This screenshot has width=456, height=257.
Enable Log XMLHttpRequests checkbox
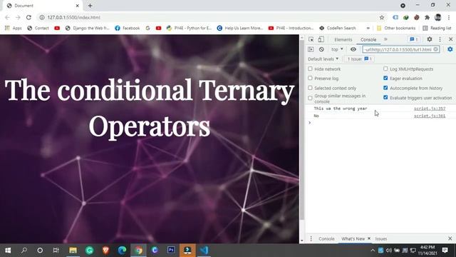click(x=385, y=69)
